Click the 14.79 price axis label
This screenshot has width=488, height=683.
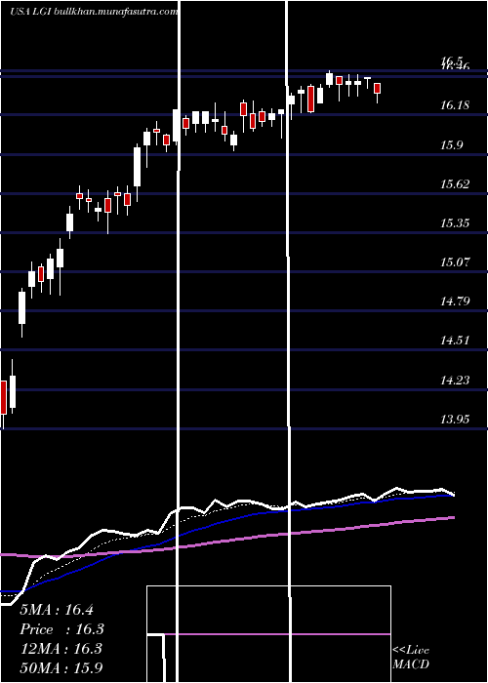point(455,301)
